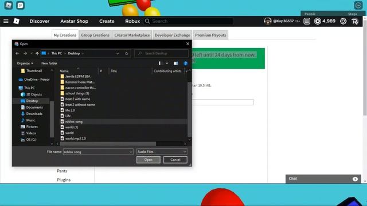Open the notifications feed icon
This screenshot has width=367, height=206.
[x=307, y=21]
